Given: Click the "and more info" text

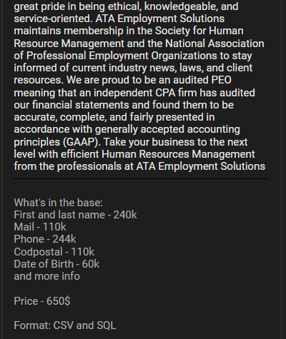Looking at the screenshot, I should tap(46, 276).
